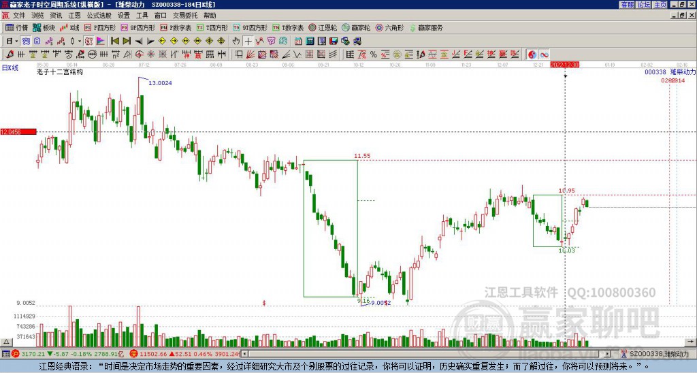Open the 文件 menu
Viewport: 697px width, 373px height.
(x=19, y=16)
